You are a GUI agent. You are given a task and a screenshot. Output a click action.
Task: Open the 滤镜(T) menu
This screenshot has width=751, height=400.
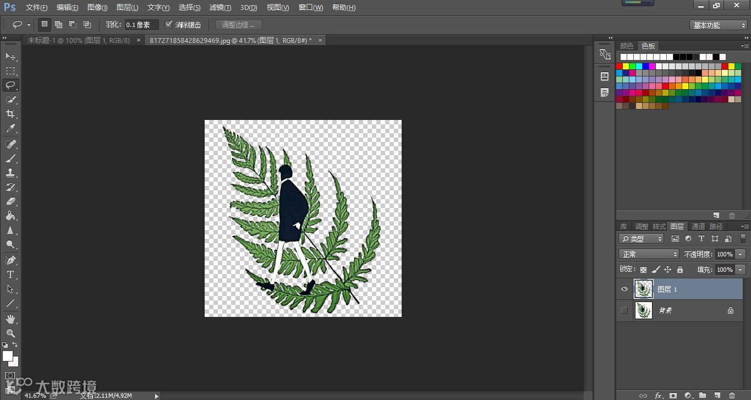[x=220, y=8]
